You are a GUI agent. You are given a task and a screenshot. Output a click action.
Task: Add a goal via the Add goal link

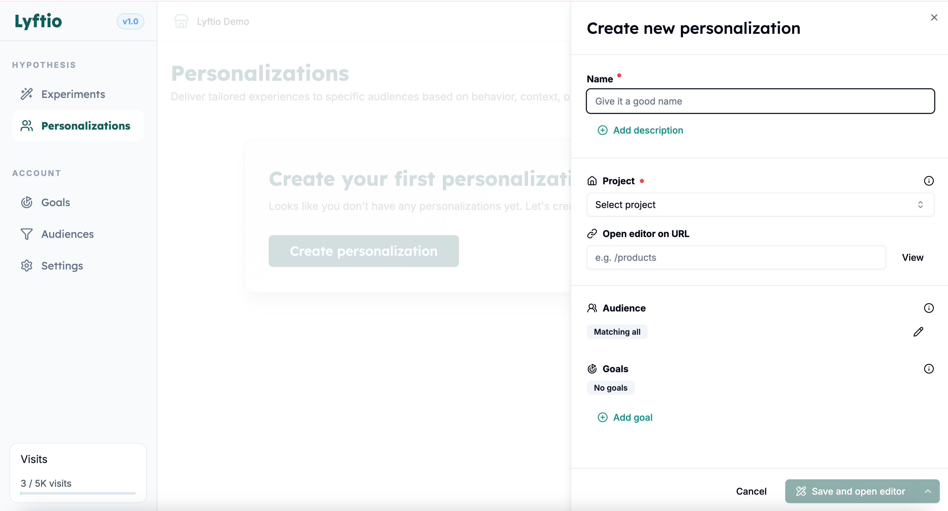(x=625, y=417)
